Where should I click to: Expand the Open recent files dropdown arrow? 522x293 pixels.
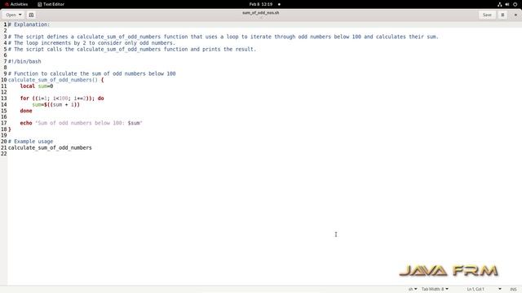pyautogui.click(x=20, y=15)
